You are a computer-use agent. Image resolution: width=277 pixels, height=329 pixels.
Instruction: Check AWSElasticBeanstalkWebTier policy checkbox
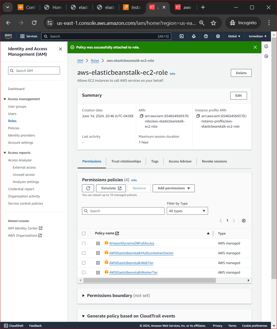pyautogui.click(x=84, y=263)
